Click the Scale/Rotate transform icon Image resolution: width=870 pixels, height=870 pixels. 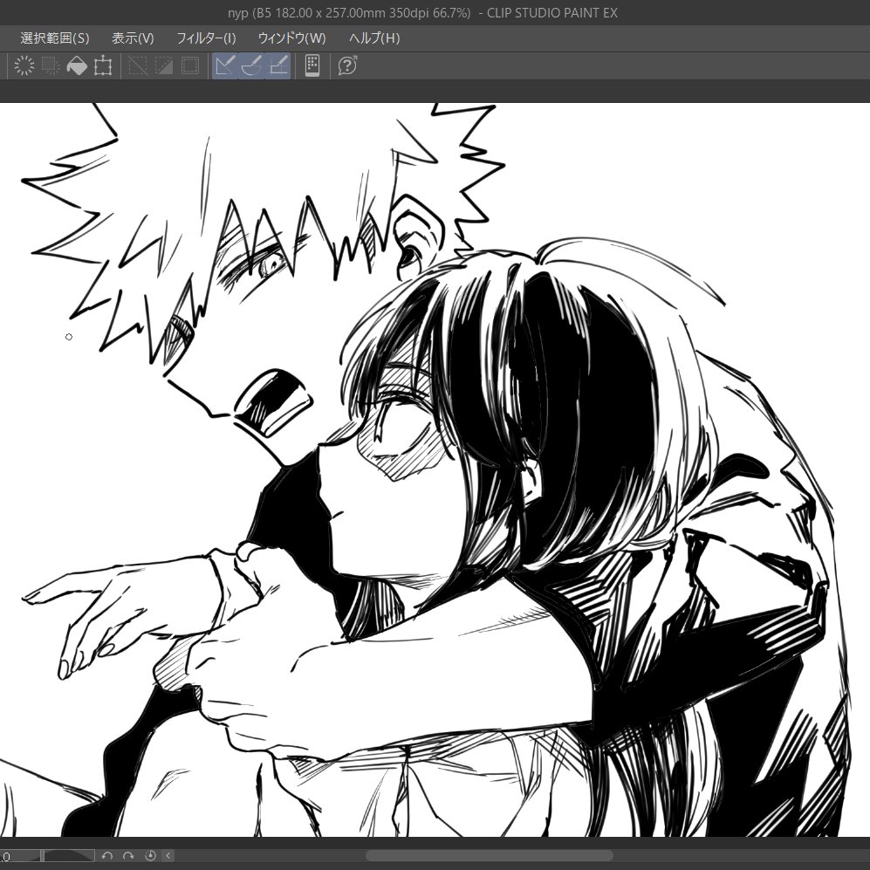pyautogui.click(x=103, y=65)
